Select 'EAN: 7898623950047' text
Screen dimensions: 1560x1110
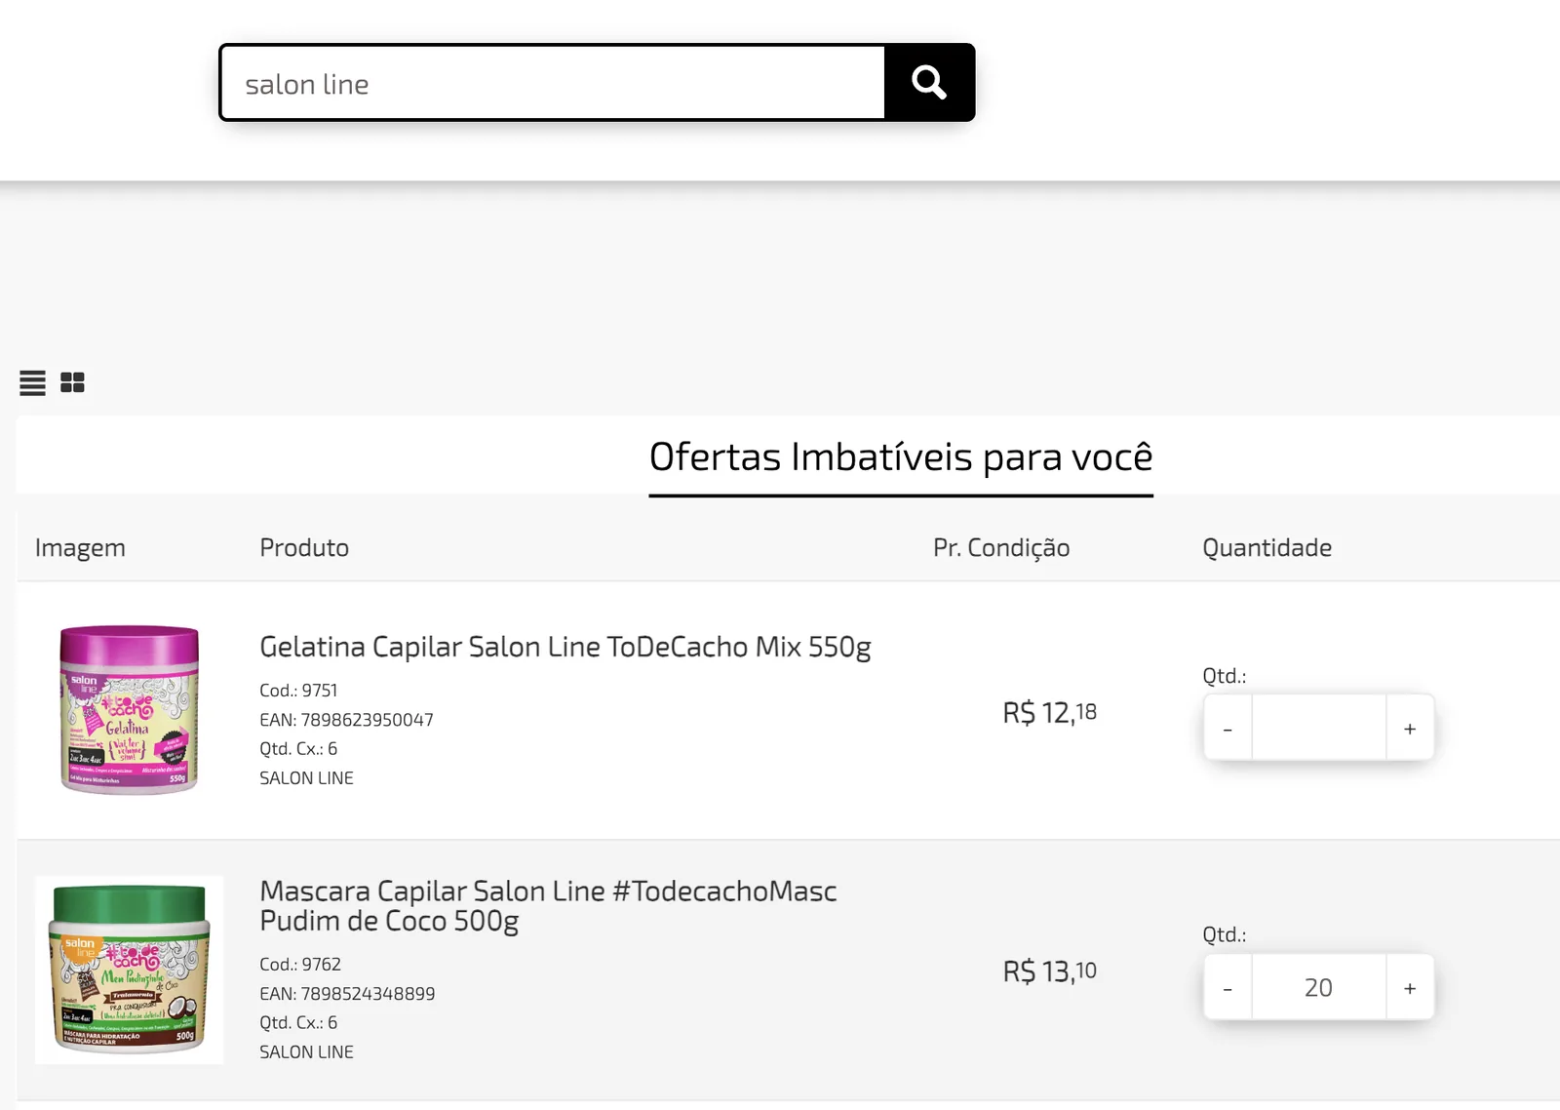(346, 720)
